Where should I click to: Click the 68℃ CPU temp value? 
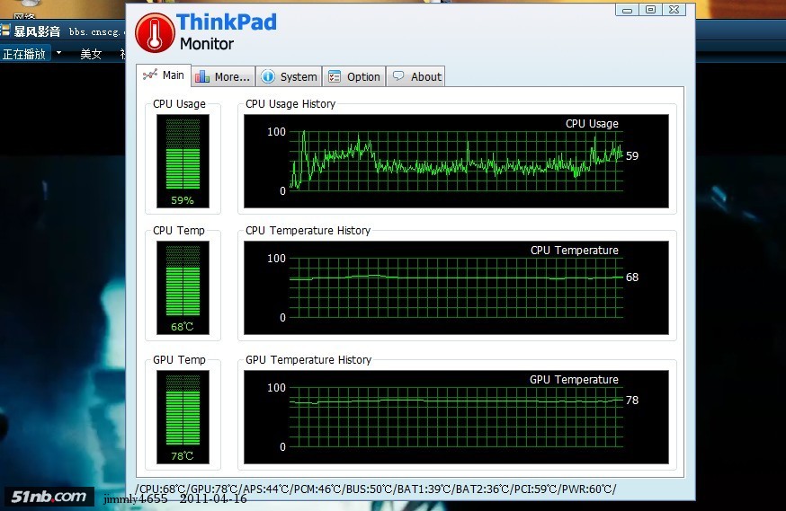pos(182,327)
